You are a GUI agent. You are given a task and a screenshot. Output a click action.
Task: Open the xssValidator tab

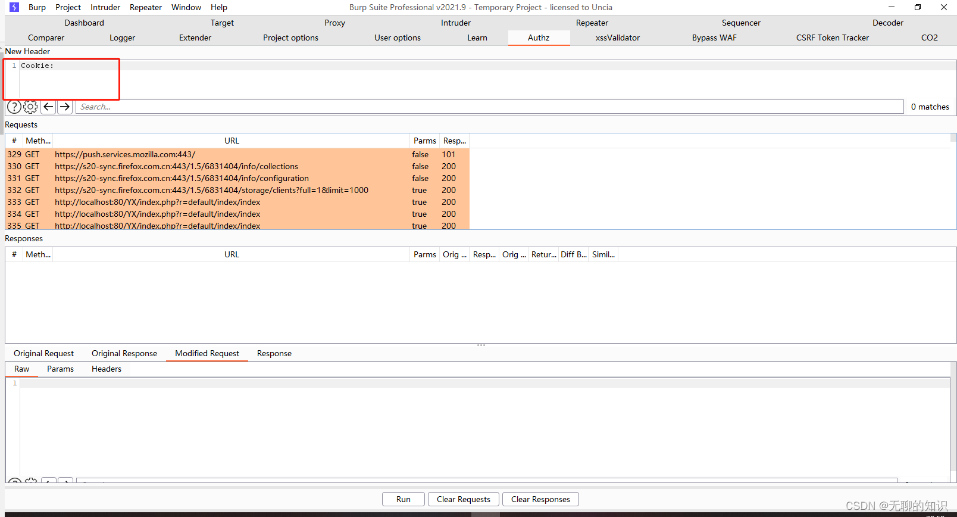pos(618,38)
